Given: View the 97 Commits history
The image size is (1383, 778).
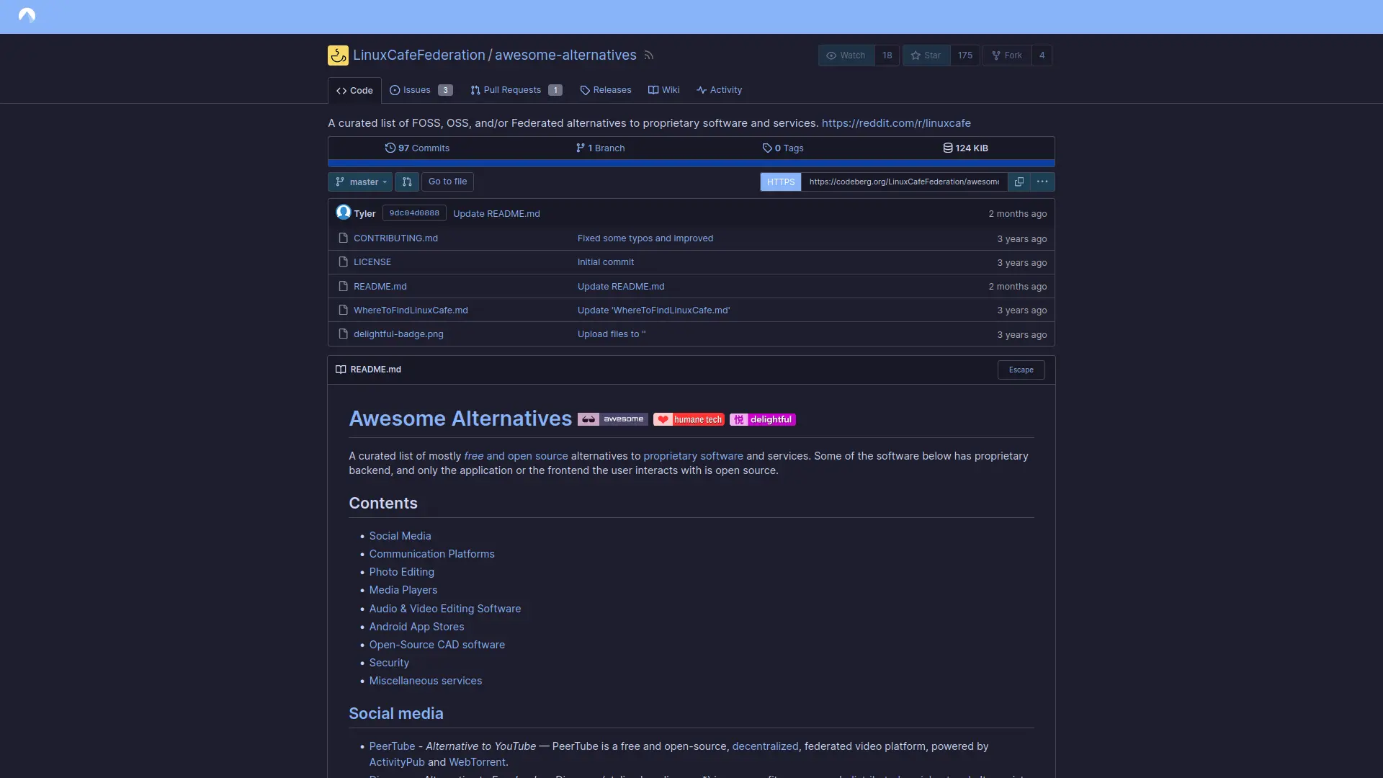Looking at the screenshot, I should tap(418, 148).
